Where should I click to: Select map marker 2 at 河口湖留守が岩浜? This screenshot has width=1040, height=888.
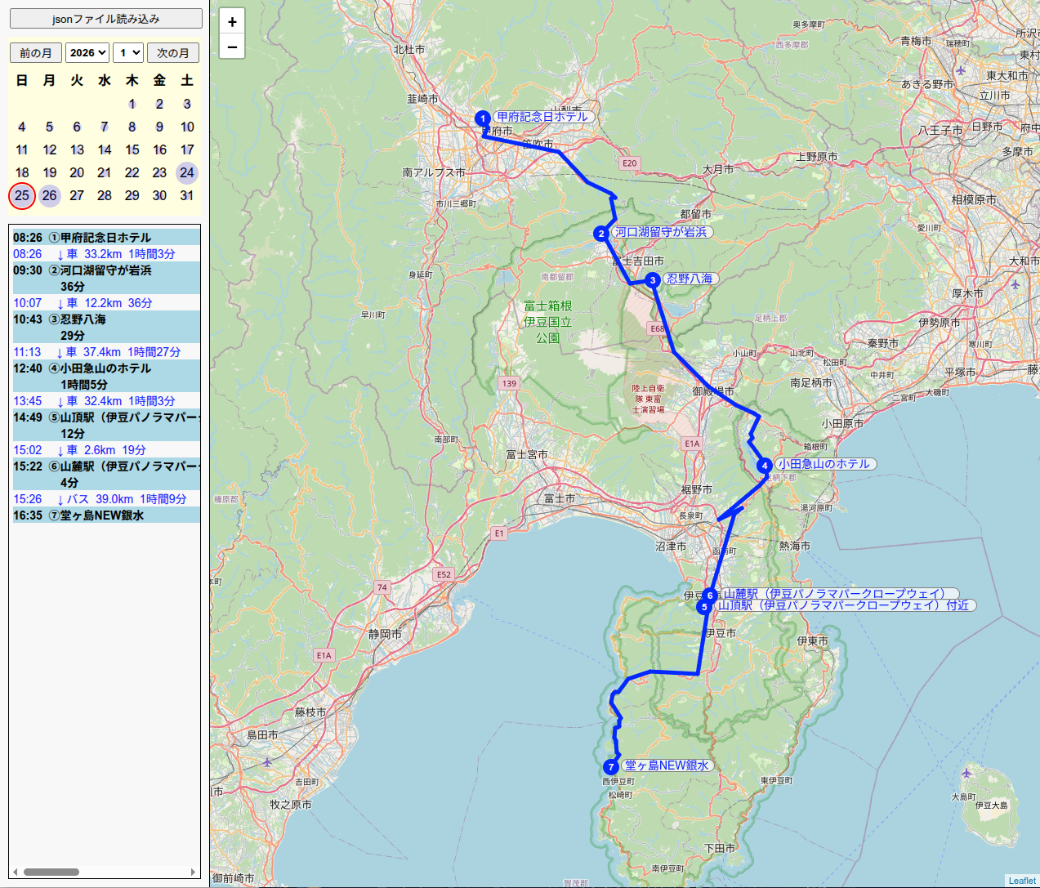601,234
